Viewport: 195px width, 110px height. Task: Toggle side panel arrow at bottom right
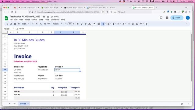point(189,104)
